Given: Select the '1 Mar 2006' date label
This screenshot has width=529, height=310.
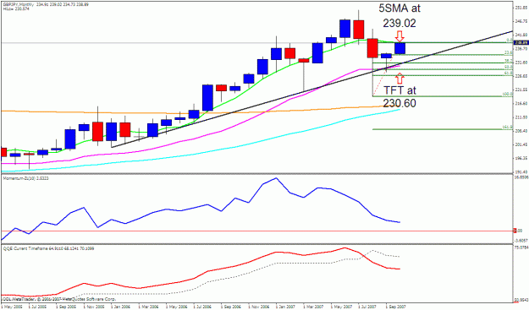Looking at the screenshot, I should pyautogui.click(x=148, y=307).
